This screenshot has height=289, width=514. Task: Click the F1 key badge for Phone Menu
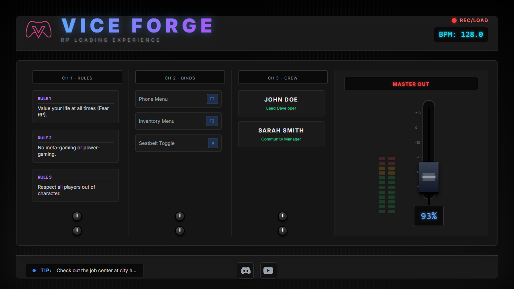(x=212, y=99)
